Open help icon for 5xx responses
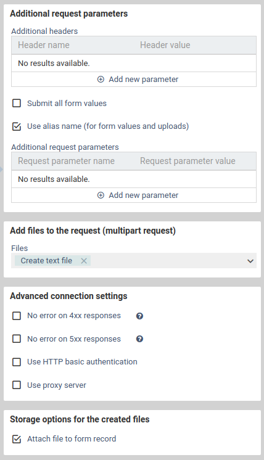264x460 pixels. coord(139,339)
